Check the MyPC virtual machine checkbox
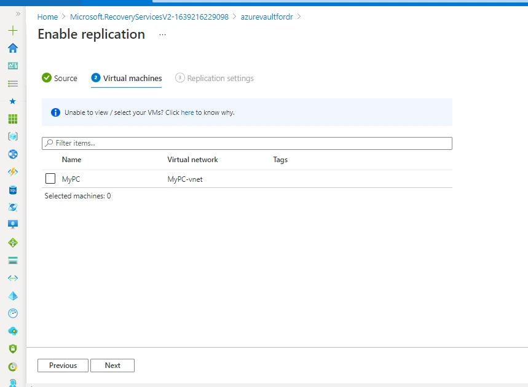 click(51, 178)
